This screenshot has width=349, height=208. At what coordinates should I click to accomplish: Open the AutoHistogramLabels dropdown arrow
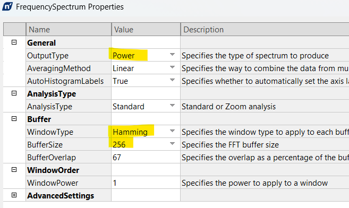[172, 80]
